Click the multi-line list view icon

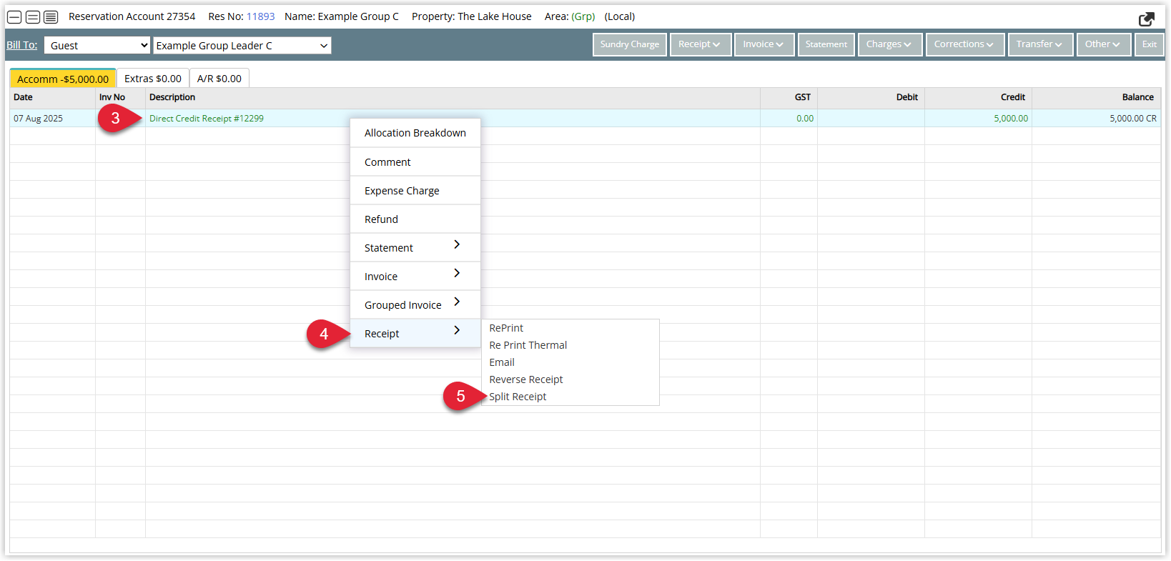pos(51,17)
